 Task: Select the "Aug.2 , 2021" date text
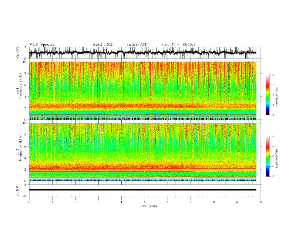click(x=103, y=45)
